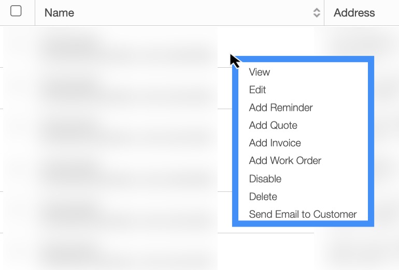Click the blurred name in first table row
Screen dimensions: 399x270
[70, 47]
